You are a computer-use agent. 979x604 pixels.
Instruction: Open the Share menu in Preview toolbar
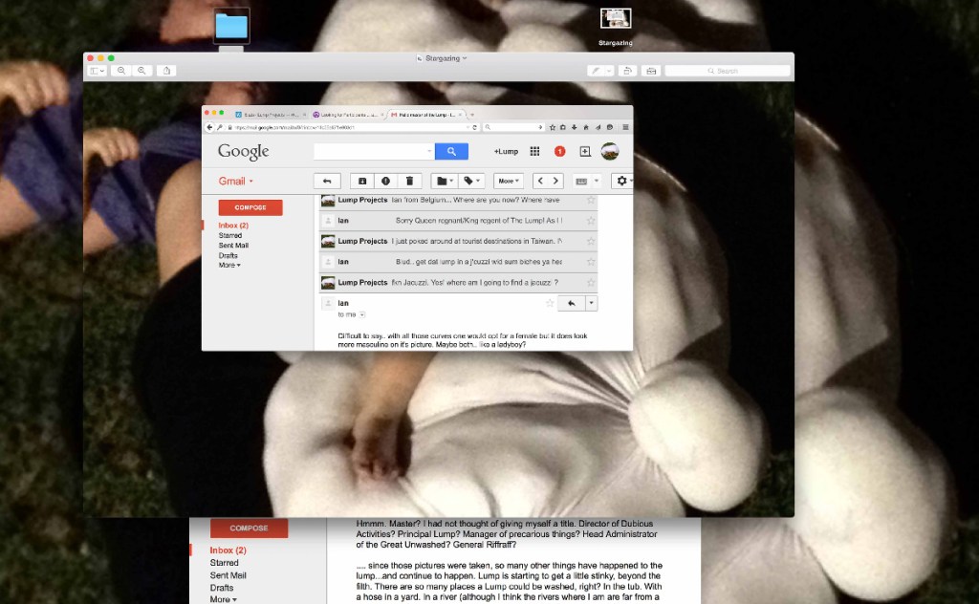[x=168, y=71]
